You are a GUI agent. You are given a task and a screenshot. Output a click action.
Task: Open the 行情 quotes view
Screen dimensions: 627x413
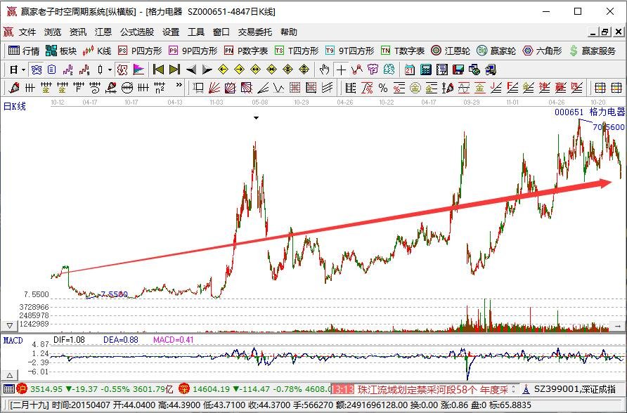point(24,51)
